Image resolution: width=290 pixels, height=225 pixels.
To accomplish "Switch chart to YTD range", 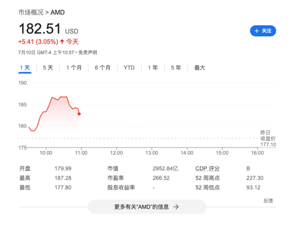I will click(x=129, y=68).
